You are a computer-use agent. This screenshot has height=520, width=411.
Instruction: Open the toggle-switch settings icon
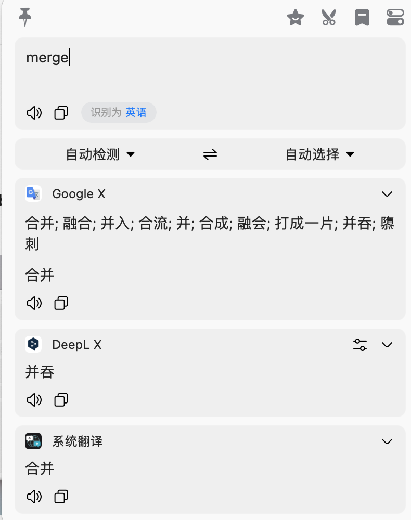(x=395, y=17)
